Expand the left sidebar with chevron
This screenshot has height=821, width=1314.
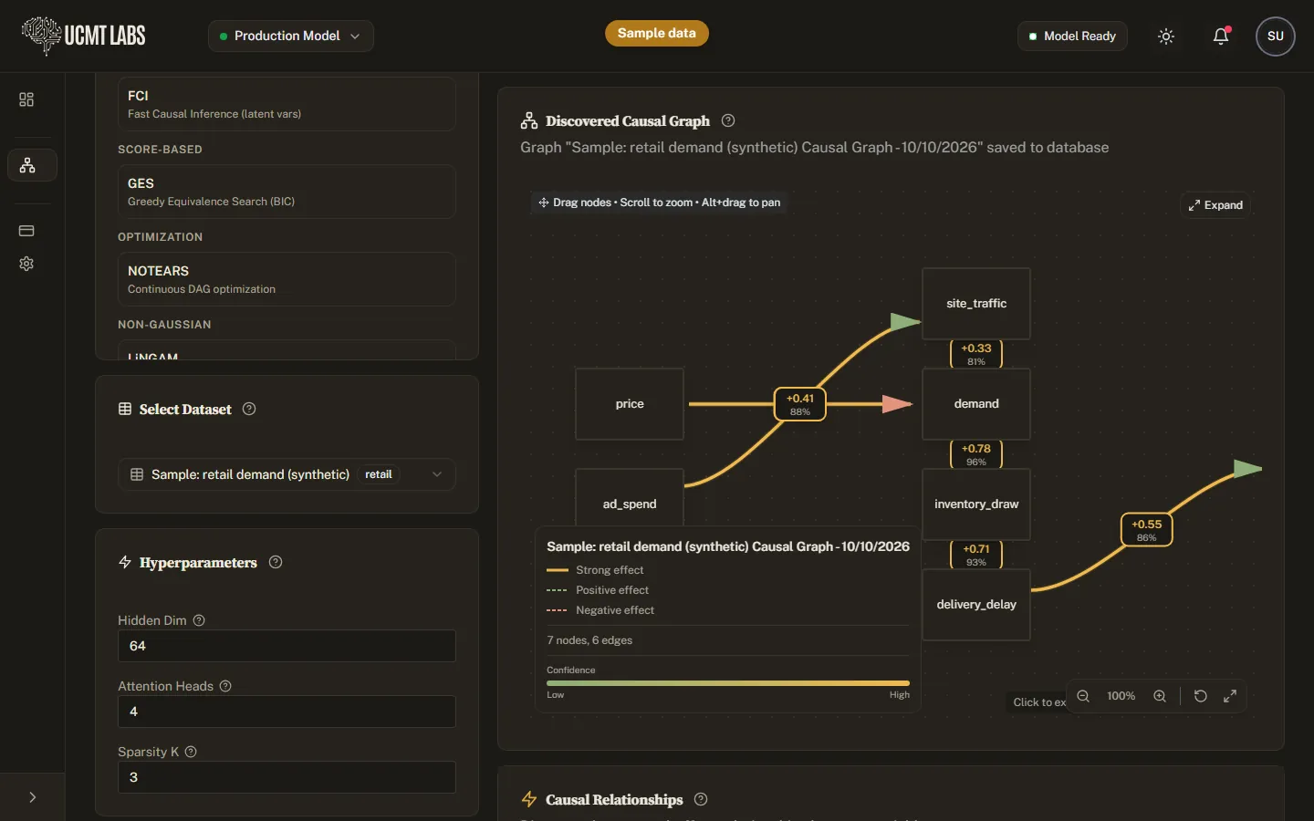click(x=32, y=797)
